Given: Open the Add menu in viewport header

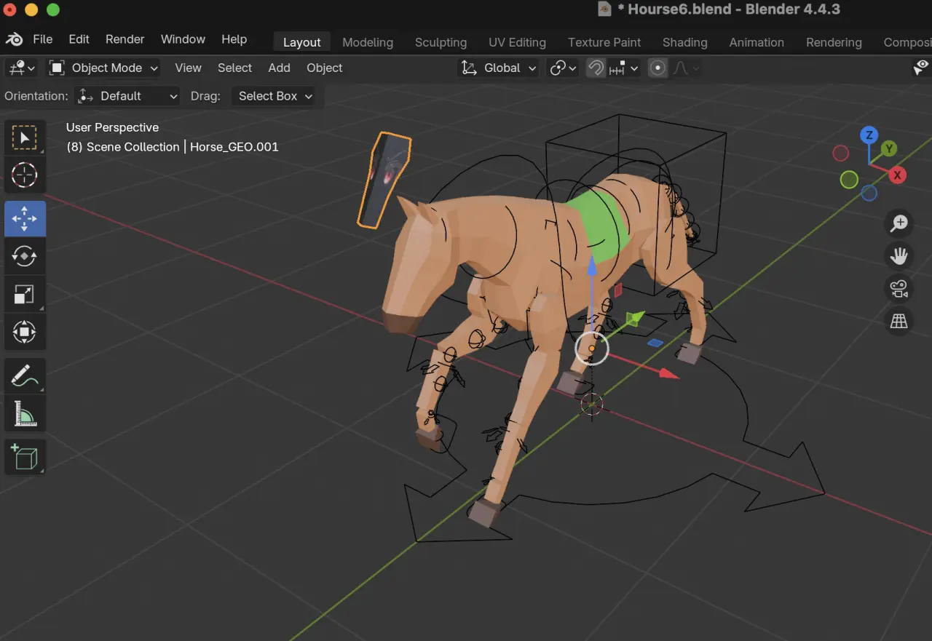Looking at the screenshot, I should point(279,68).
